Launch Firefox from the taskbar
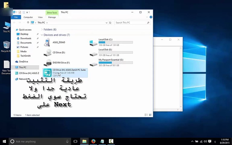 click(93, 141)
